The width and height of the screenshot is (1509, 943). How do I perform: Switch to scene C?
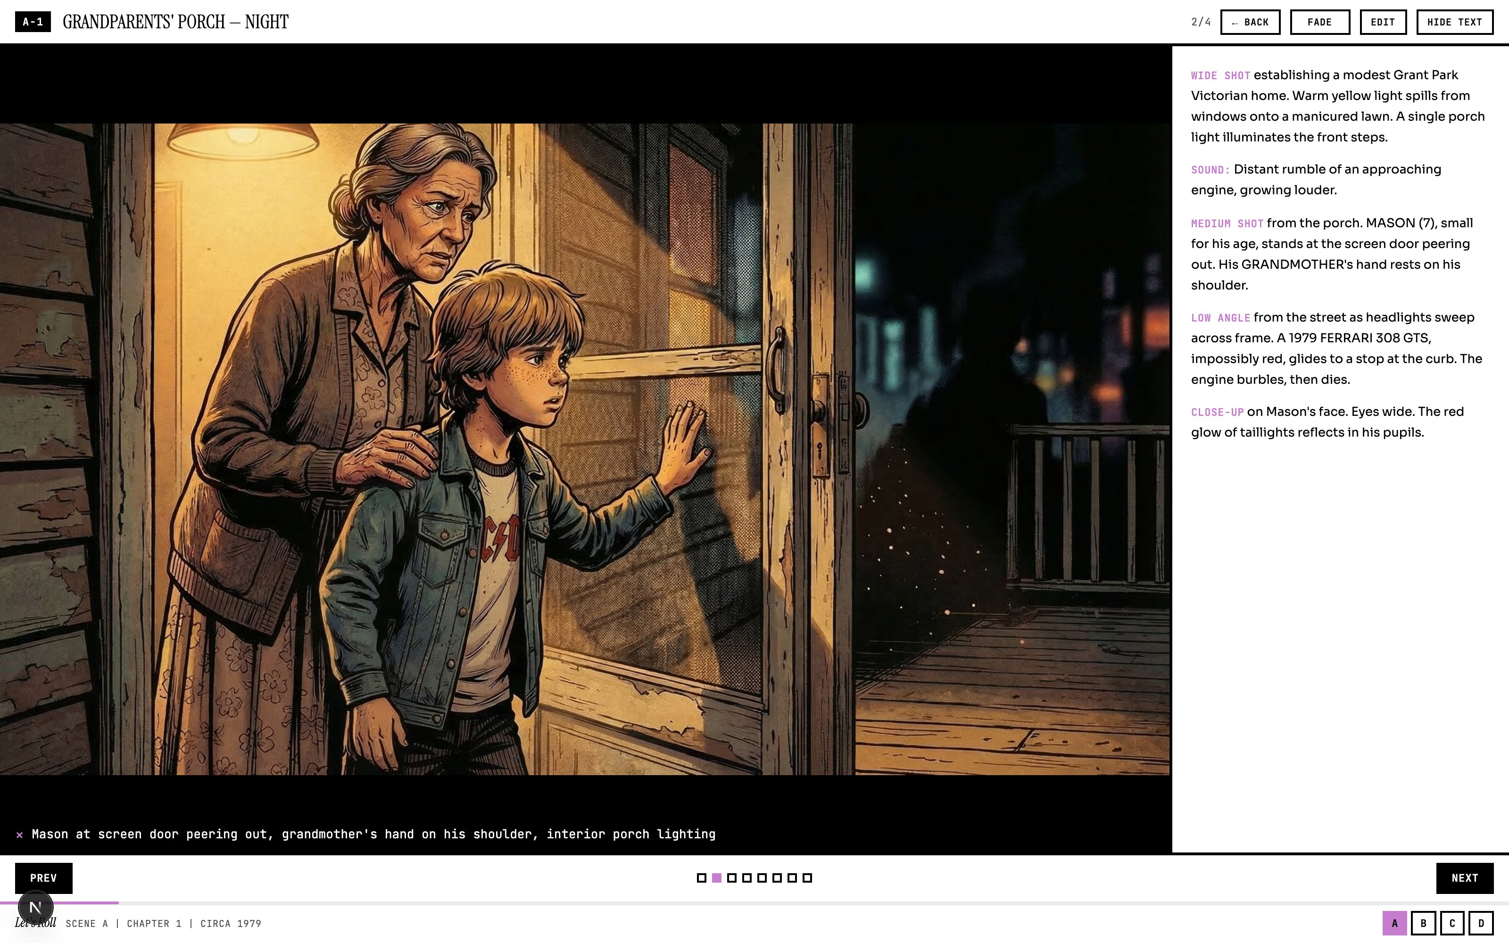(1452, 923)
